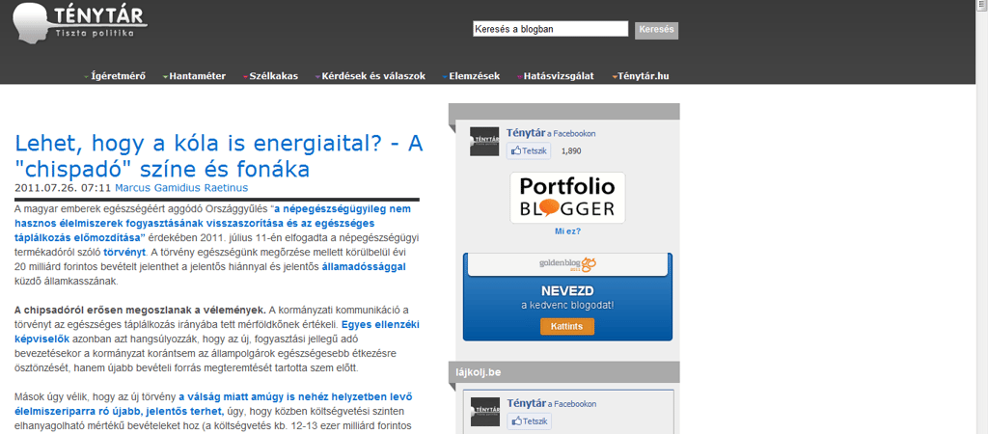988x434 pixels.
Task: Click the first Ténytár Facebook profile thumbnail
Action: 484,141
